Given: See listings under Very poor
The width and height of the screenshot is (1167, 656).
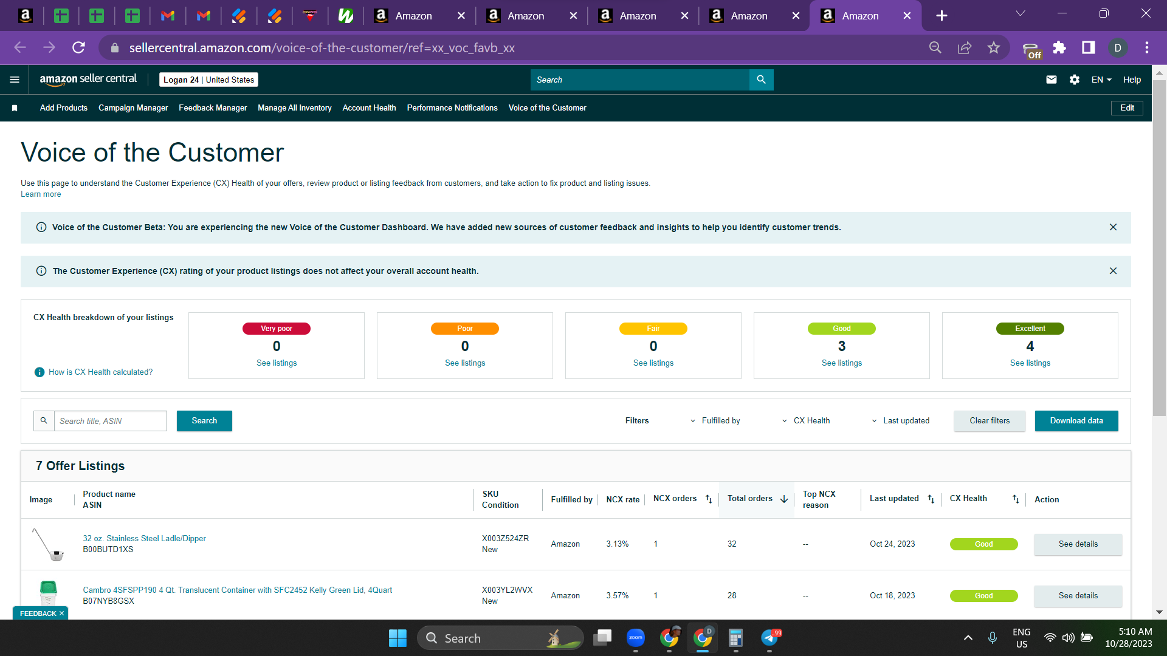Looking at the screenshot, I should (x=277, y=363).
